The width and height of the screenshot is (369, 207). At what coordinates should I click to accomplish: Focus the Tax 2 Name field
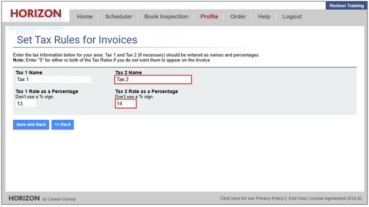coord(153,80)
